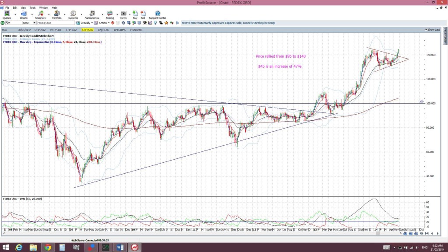The image size is (448, 252).
Task: Open the Quotes toolbar icon
Action: click(x=7, y=14)
